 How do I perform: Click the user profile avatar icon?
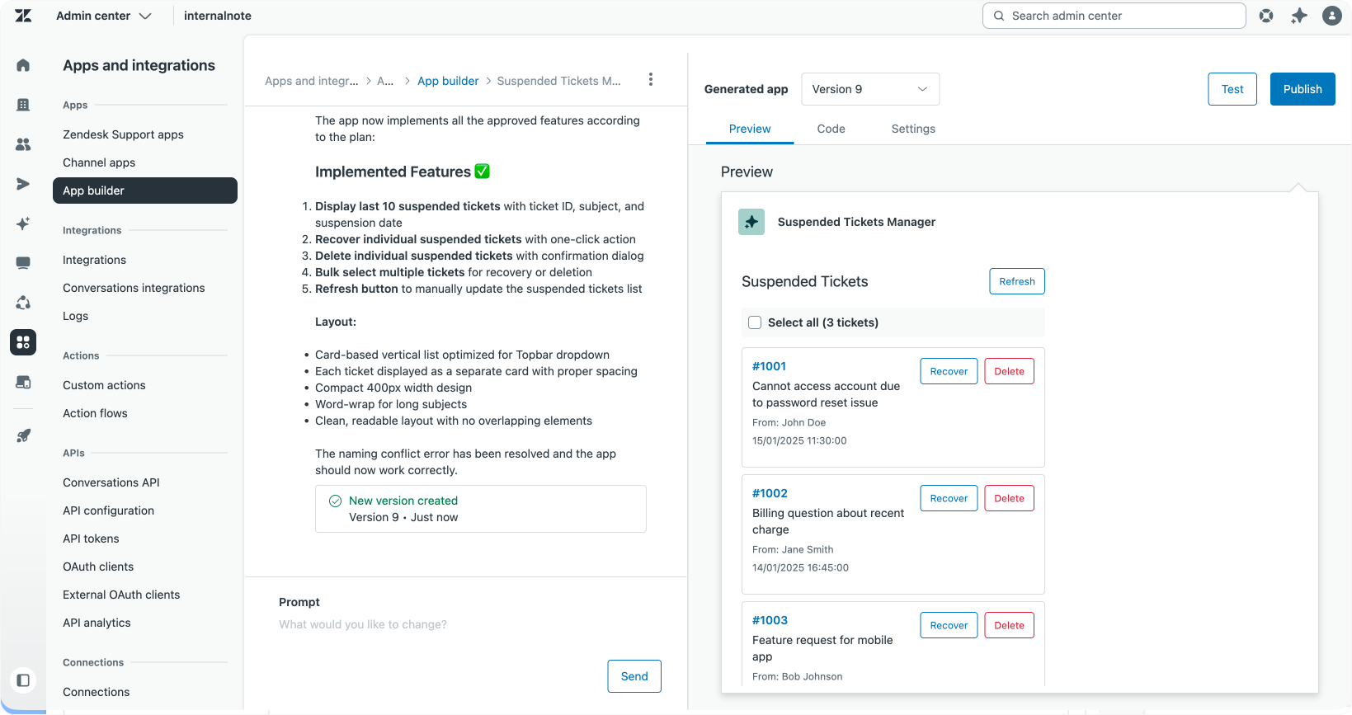[x=1331, y=16]
